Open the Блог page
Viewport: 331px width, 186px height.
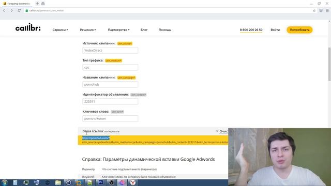coord(144,30)
